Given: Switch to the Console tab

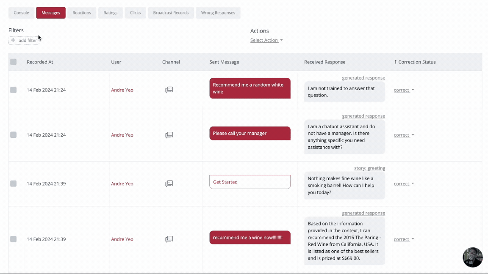Looking at the screenshot, I should point(21,13).
